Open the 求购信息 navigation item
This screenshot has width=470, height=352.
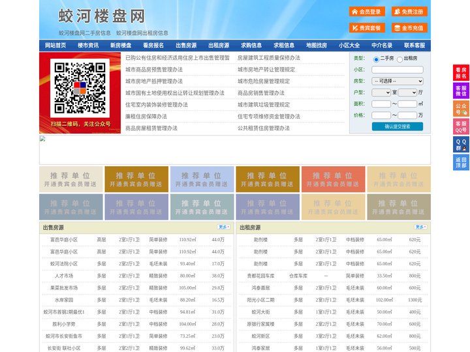point(251,46)
